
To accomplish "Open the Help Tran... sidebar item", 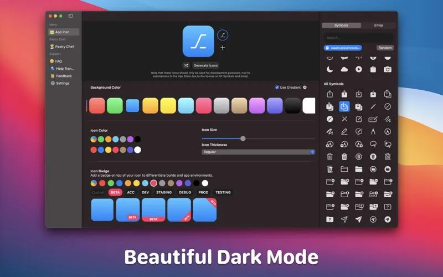I will [x=64, y=68].
